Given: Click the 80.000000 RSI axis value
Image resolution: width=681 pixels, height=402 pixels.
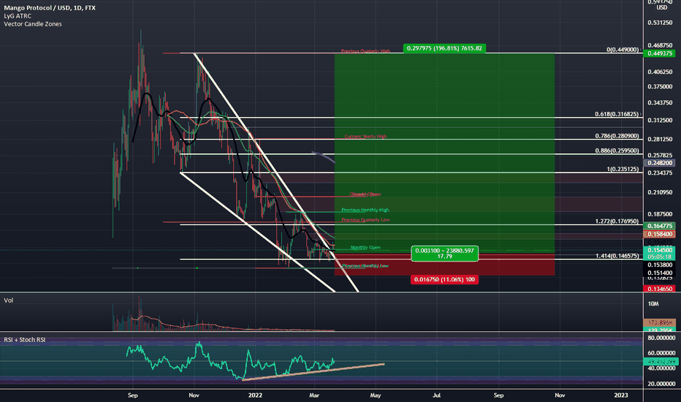Looking at the screenshot, I should (x=661, y=338).
